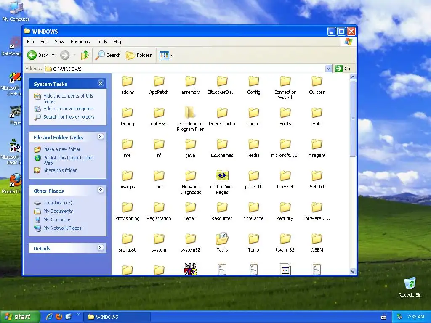Select the Config folder icon
Image resolution: width=431 pixels, height=323 pixels.
[x=253, y=81]
